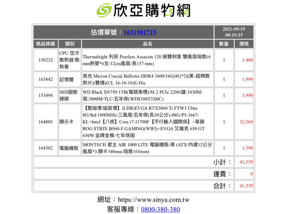The image size is (287, 214).
Task: Click the 品名 column header
Action: [x=147, y=44]
